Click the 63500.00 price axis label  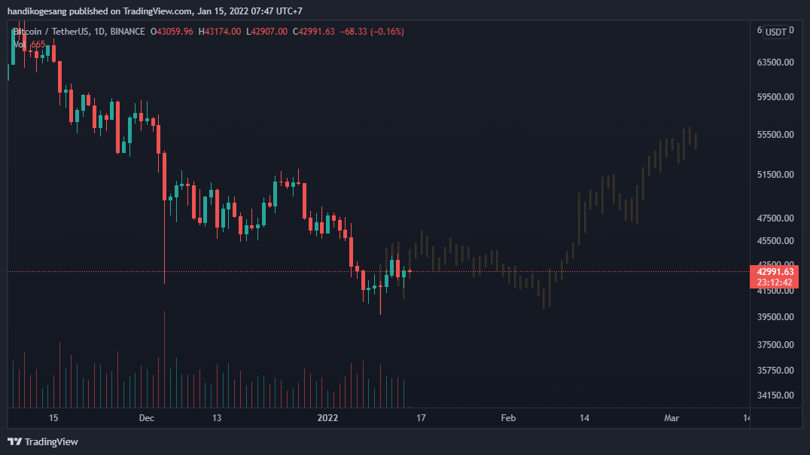(x=775, y=62)
